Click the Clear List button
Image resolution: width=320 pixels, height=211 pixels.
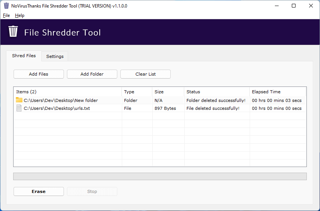coord(146,74)
